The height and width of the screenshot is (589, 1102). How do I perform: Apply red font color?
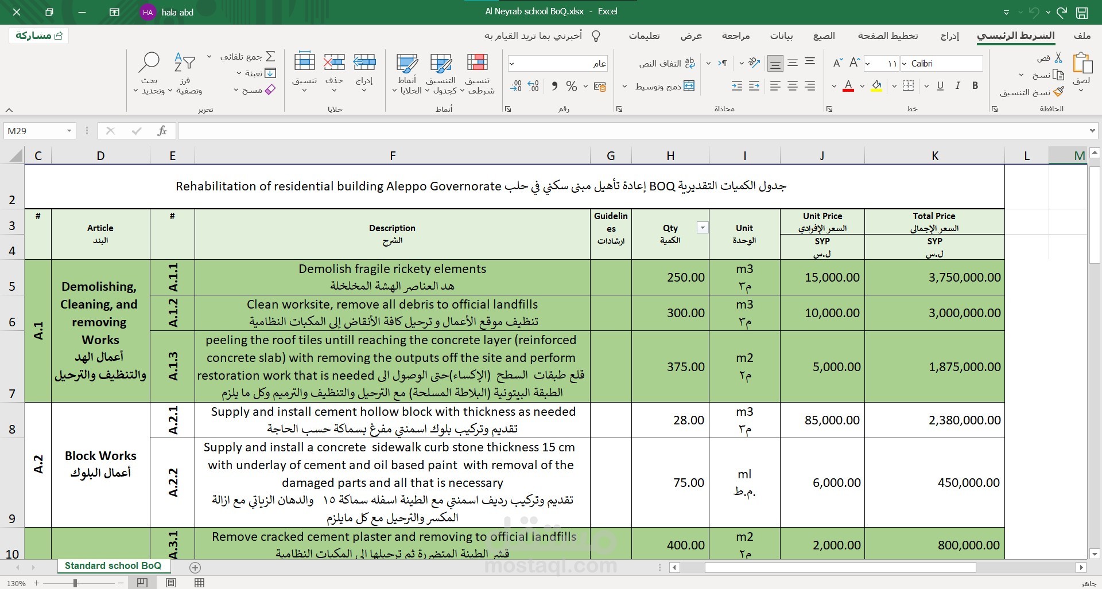pos(848,86)
